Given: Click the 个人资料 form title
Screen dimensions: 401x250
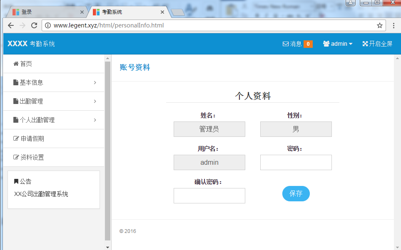Looking at the screenshot, I should pyautogui.click(x=253, y=96).
